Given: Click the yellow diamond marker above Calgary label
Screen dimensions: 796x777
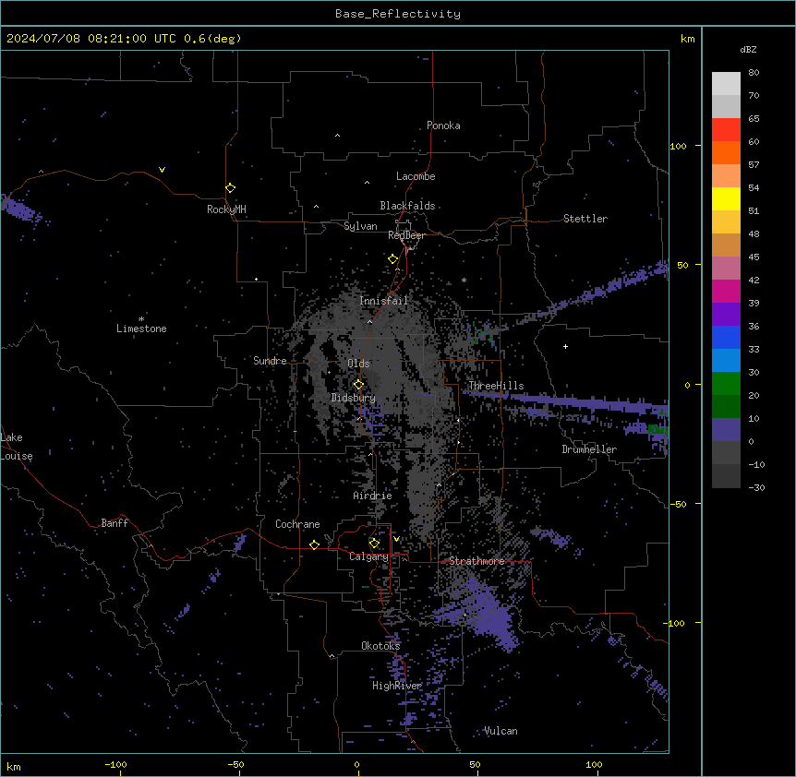Looking at the screenshot, I should click(374, 544).
